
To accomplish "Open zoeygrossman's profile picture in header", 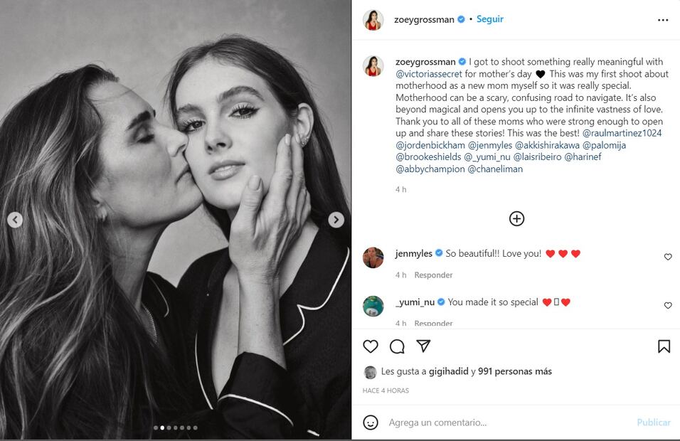I will pyautogui.click(x=373, y=20).
